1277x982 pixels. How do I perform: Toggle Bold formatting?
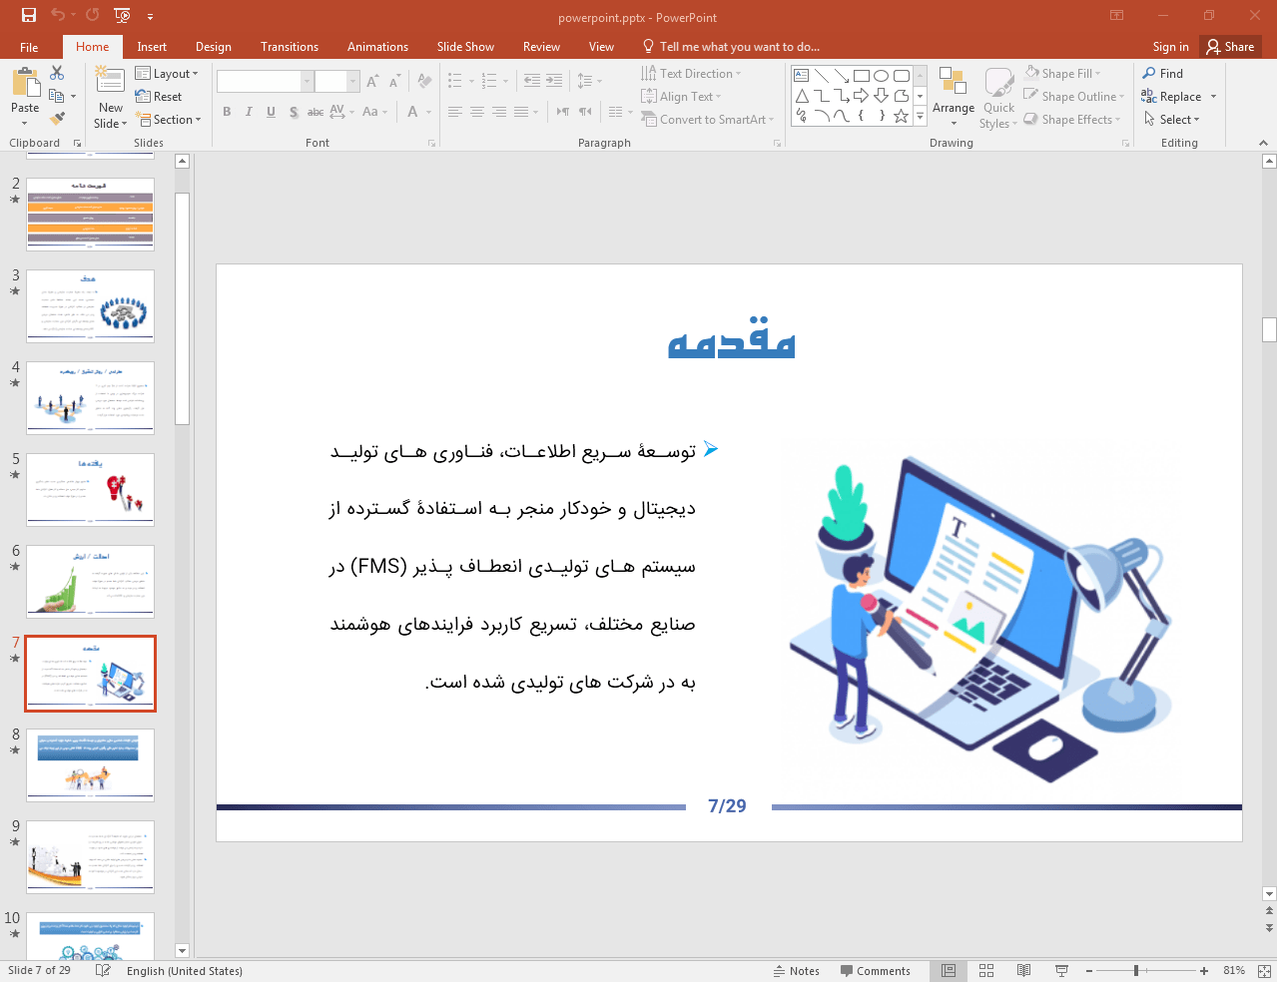tap(227, 112)
